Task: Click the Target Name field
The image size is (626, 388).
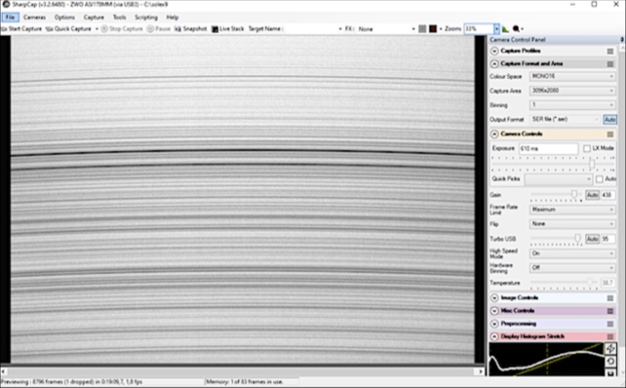Action: click(313, 28)
